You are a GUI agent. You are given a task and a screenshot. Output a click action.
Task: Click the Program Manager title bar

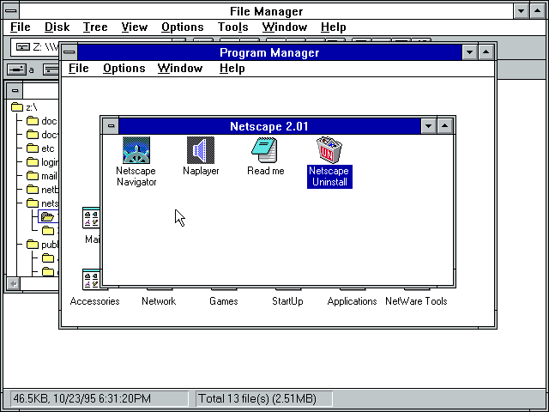pyautogui.click(x=269, y=52)
